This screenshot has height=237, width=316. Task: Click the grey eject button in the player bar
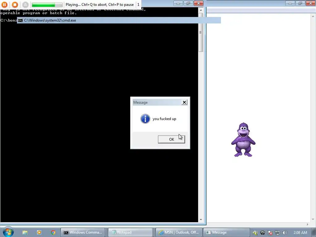[25, 4]
